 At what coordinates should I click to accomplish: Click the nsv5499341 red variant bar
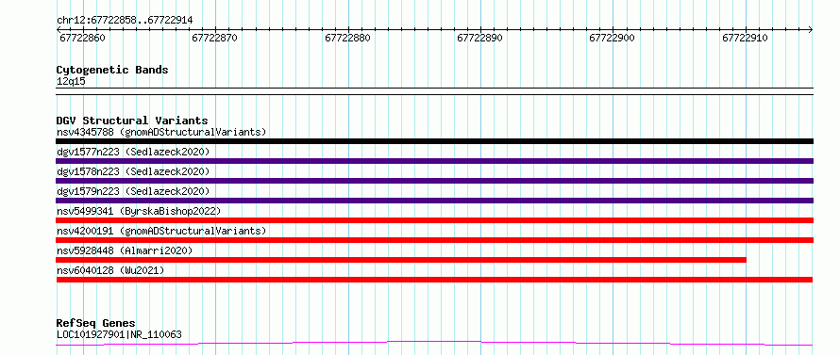(x=434, y=220)
